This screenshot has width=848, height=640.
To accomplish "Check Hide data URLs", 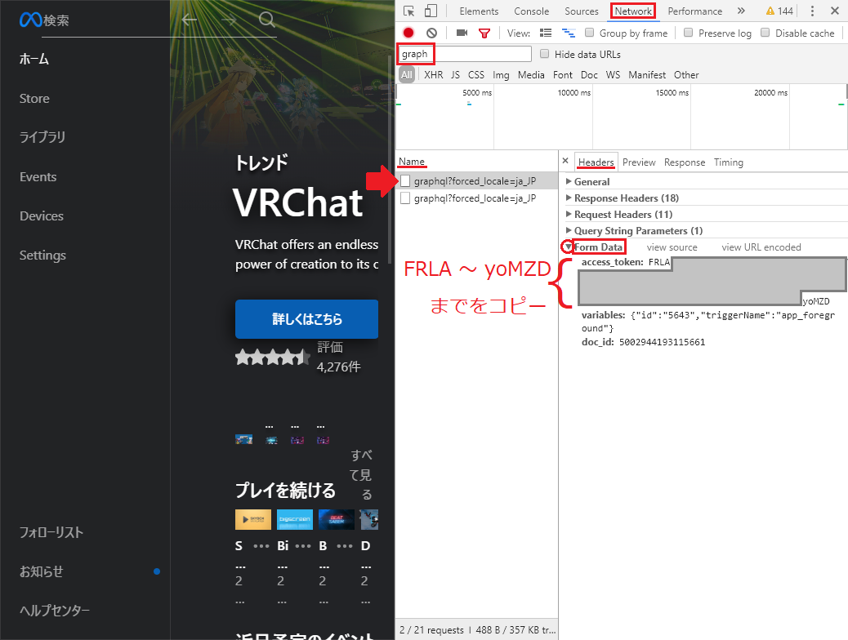I will pos(545,54).
